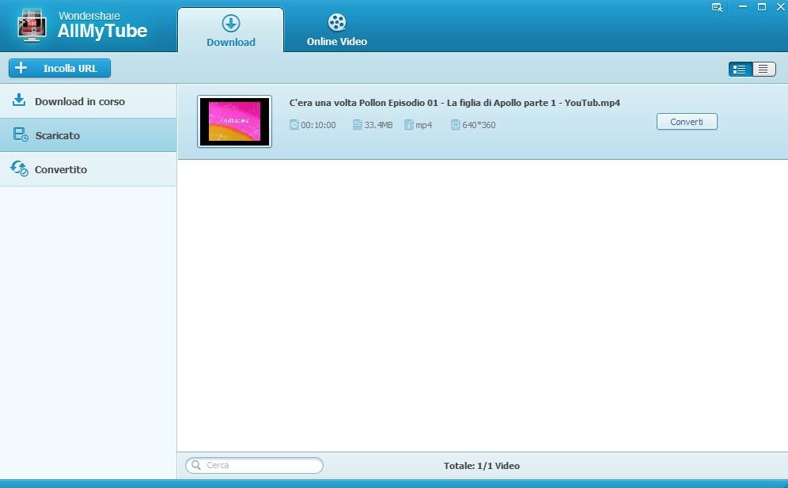Click the Incolla URL button
The image size is (788, 488).
pyautogui.click(x=60, y=68)
